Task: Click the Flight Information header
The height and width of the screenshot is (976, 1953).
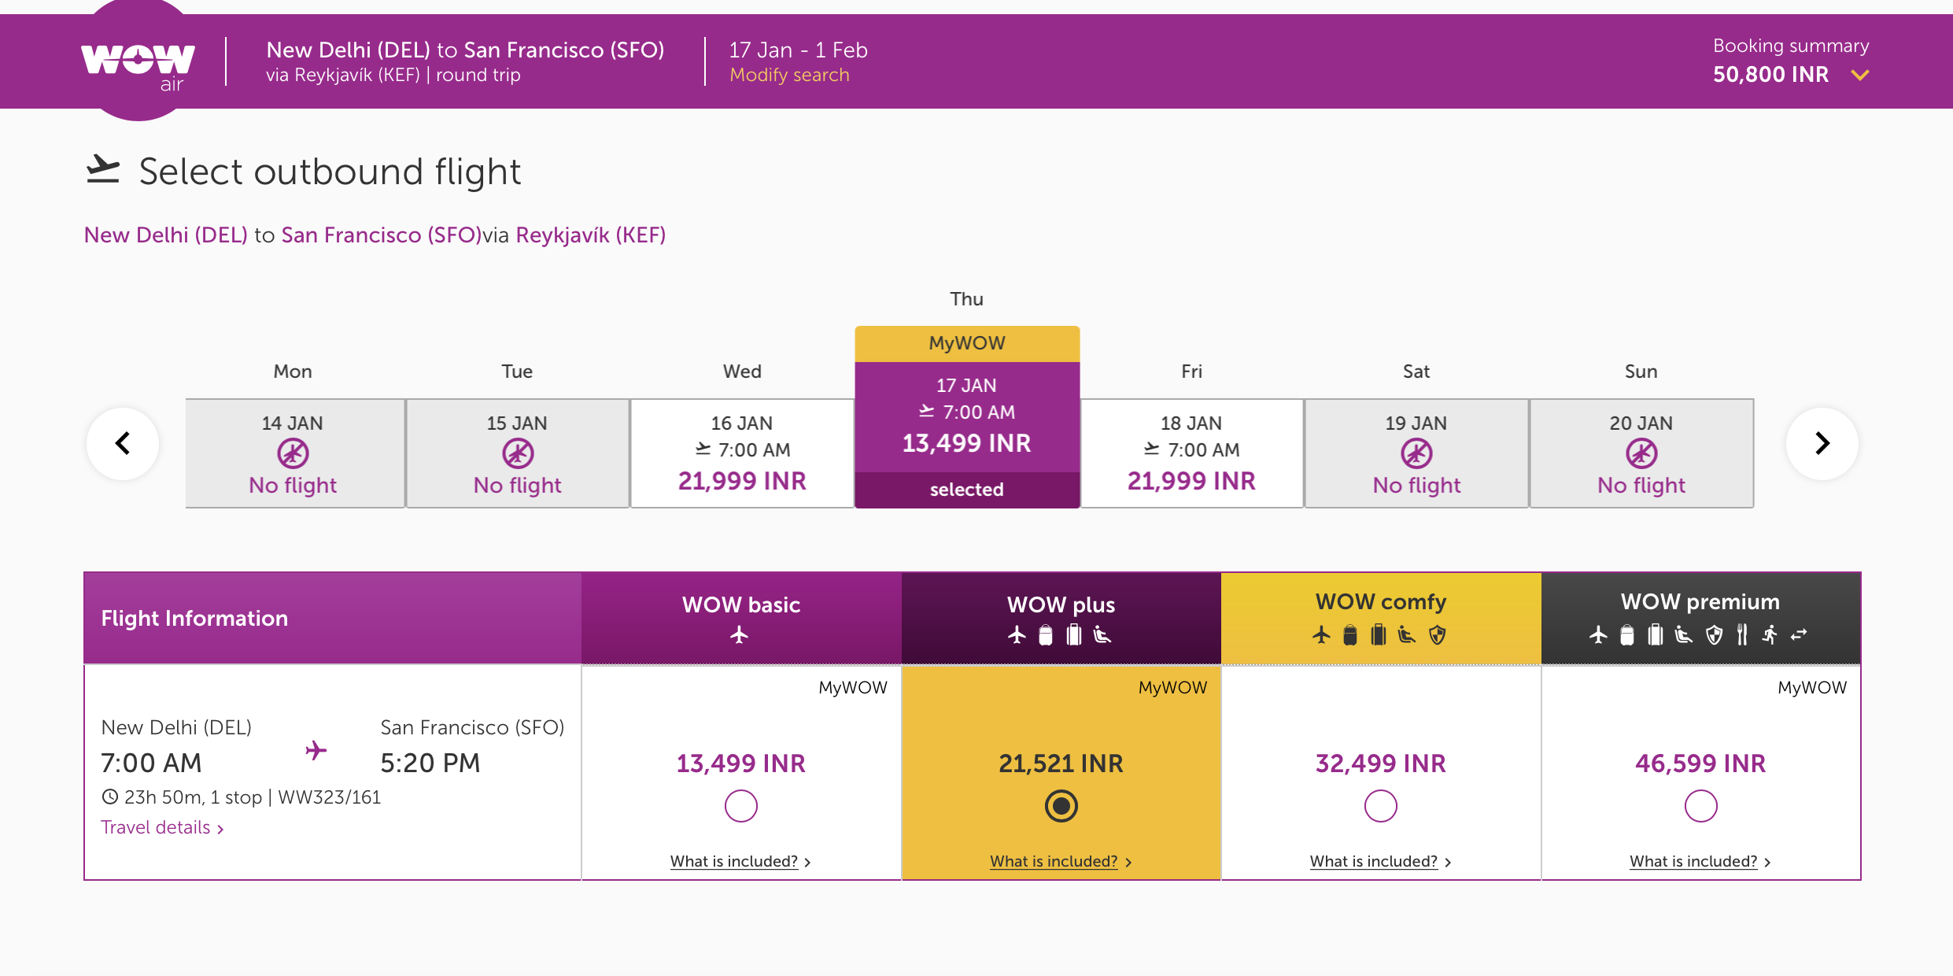Action: pyautogui.click(x=332, y=618)
